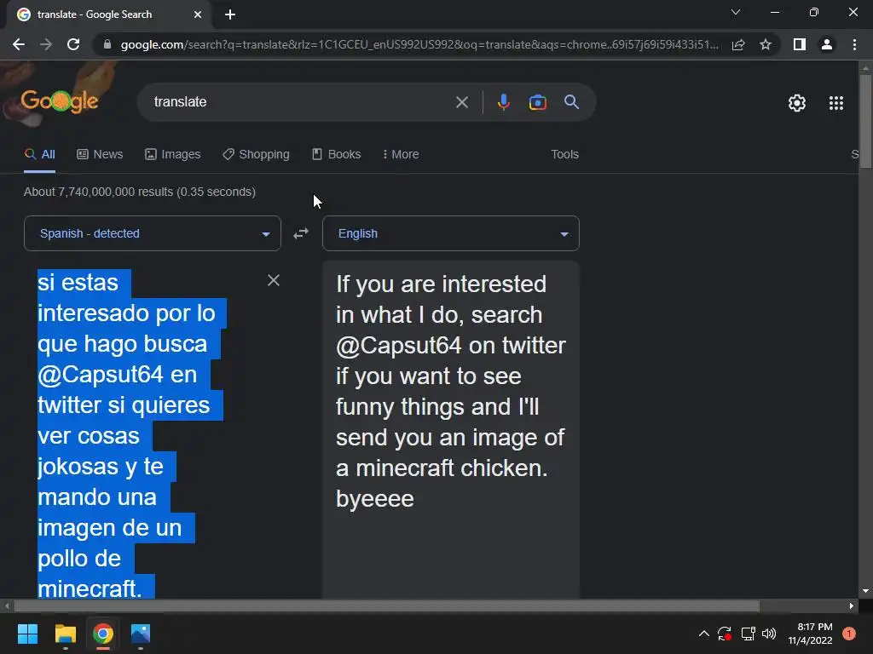Share this page icon in address bar
This screenshot has height=654, width=873.
pyautogui.click(x=738, y=44)
